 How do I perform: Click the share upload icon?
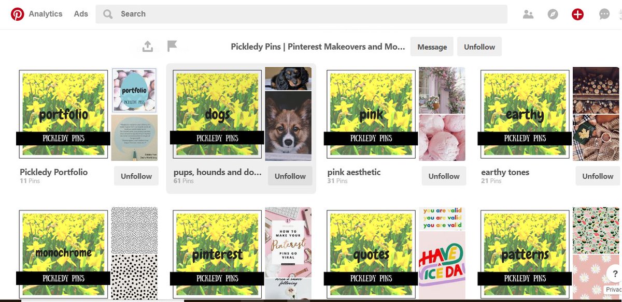click(148, 47)
